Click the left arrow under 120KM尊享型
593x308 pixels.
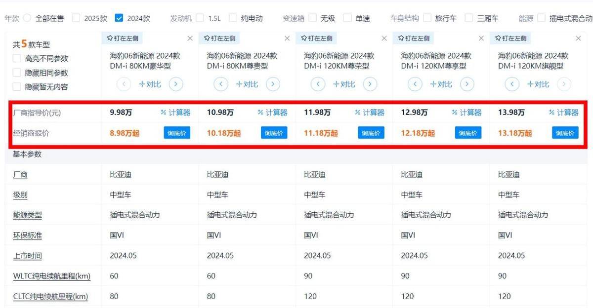click(415, 84)
